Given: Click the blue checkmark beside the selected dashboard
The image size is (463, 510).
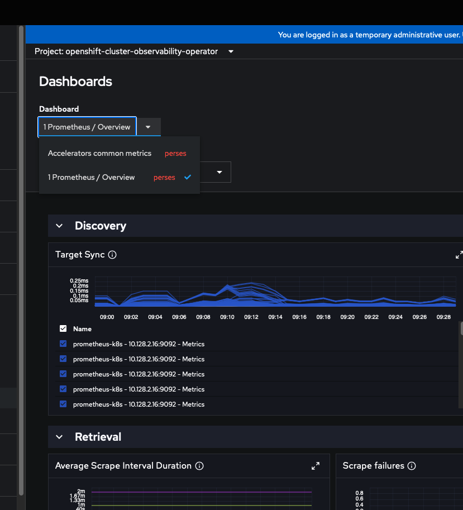Looking at the screenshot, I should click(188, 177).
